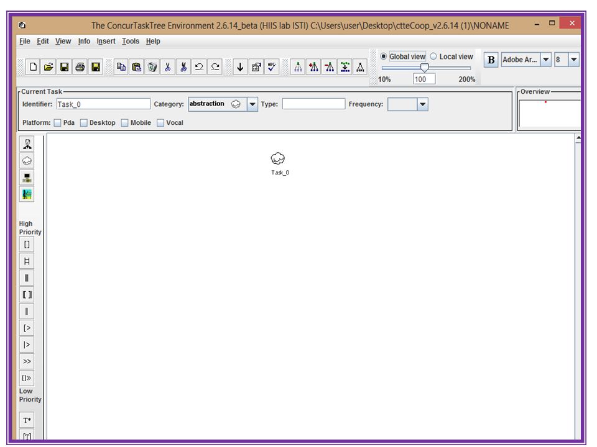
Task: Cut with the single scissors icon
Action: tap(168, 67)
